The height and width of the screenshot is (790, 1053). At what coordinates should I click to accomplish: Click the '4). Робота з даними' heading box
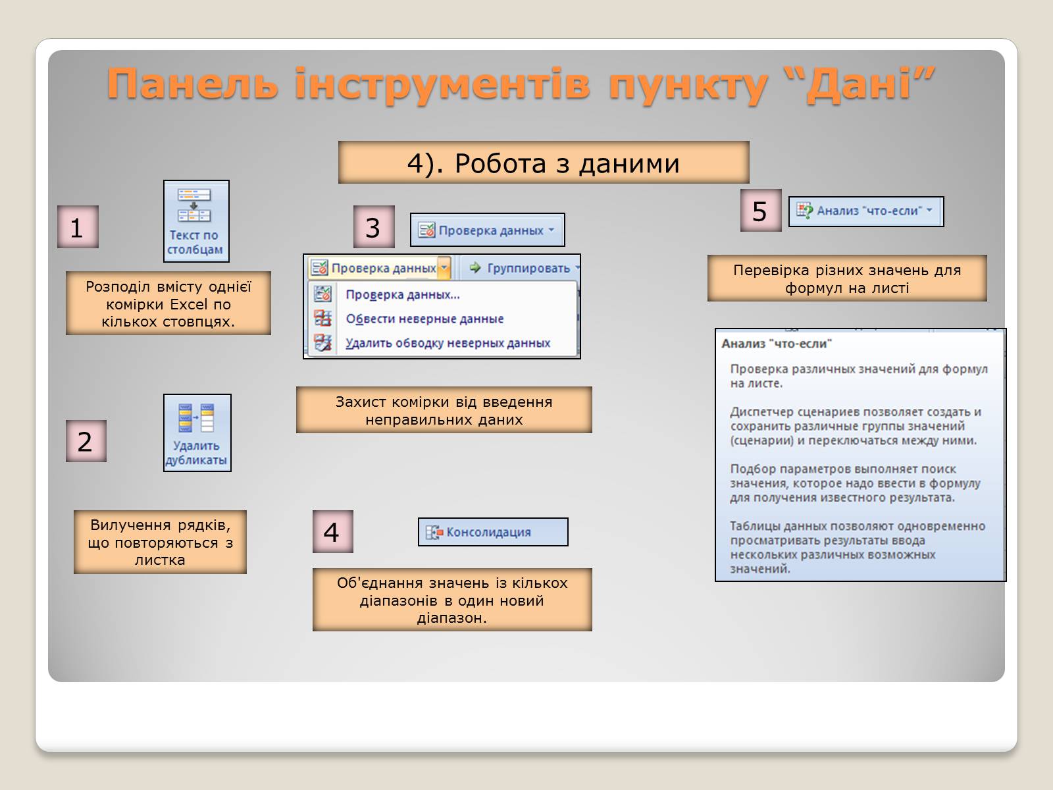544,162
